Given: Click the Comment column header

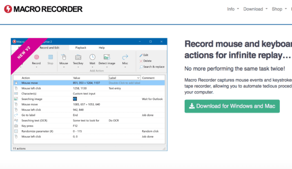Looking at the screenshot, I should click(x=148, y=78).
